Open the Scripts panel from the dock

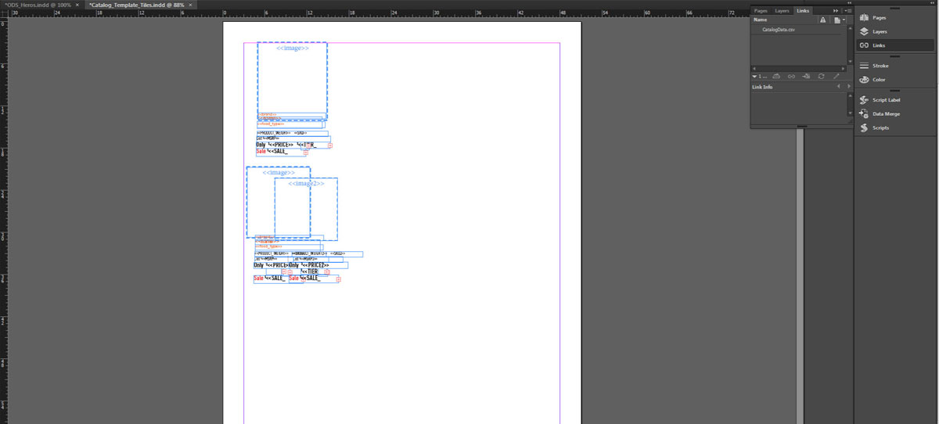894,128
